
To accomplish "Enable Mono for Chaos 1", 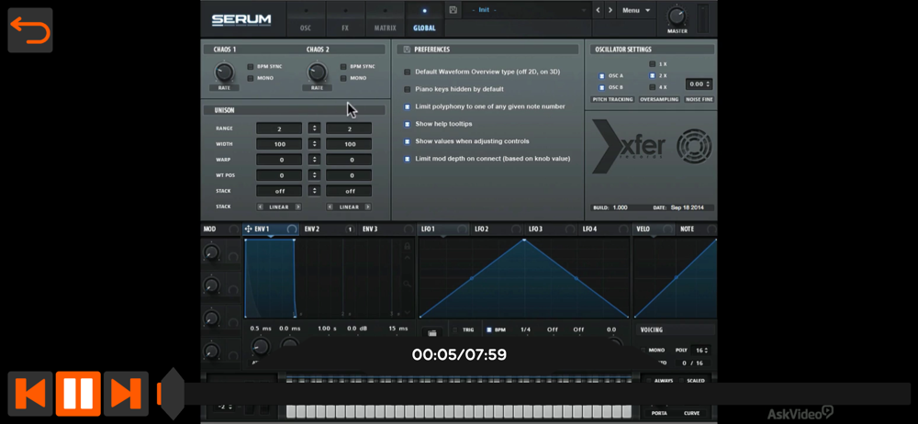I will point(251,78).
